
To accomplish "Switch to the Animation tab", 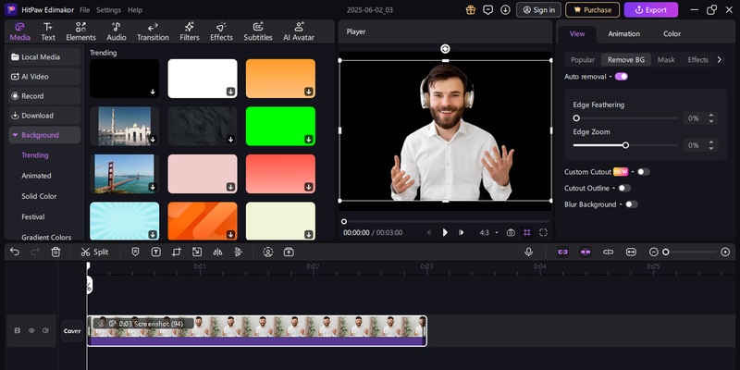I will coord(623,34).
